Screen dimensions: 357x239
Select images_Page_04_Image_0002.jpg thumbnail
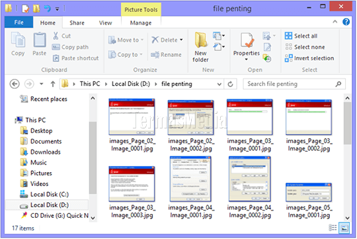250,179
